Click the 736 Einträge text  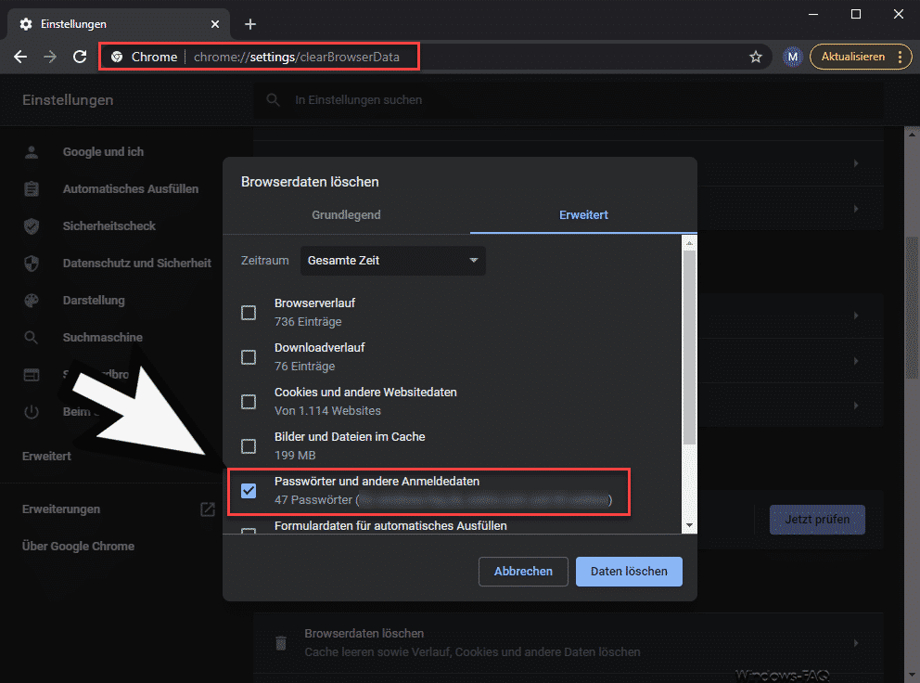pyautogui.click(x=308, y=322)
